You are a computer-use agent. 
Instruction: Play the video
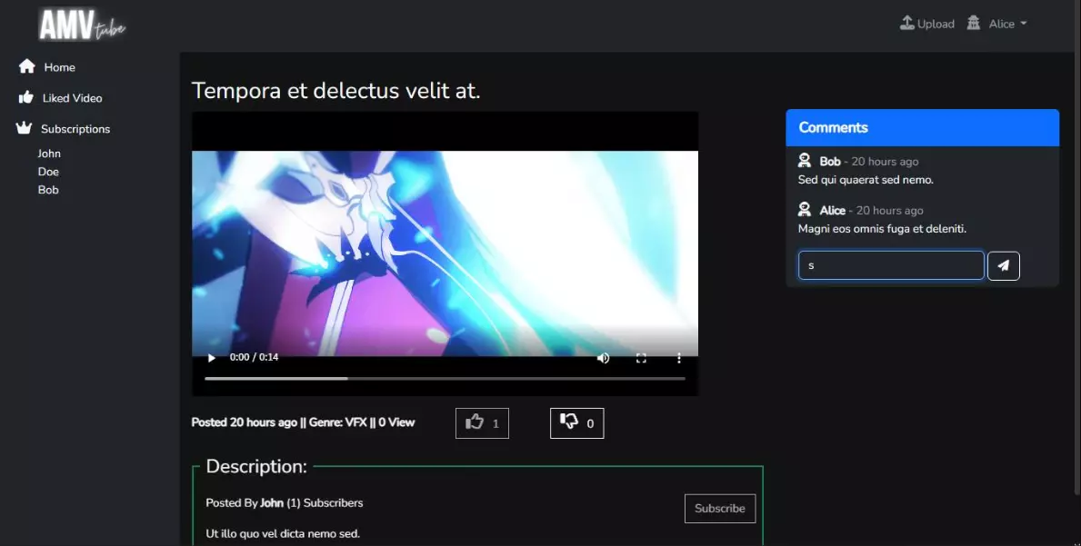point(212,358)
